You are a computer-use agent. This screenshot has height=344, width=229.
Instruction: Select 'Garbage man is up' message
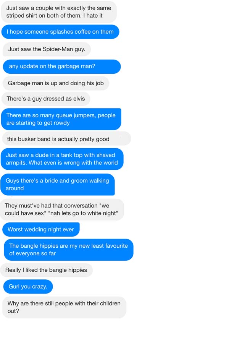(56, 83)
